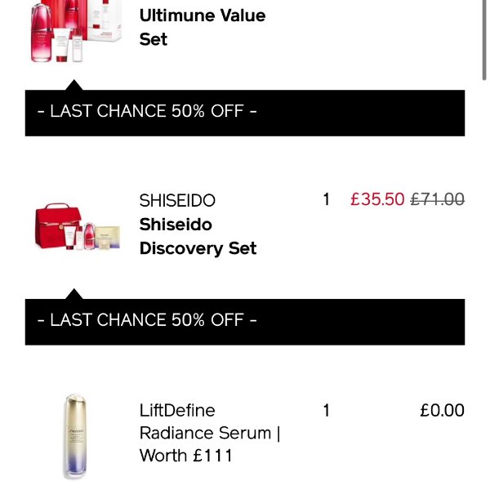Click the second LAST CHANCE 50% OFF banner
Viewport: 490px width, 490px height.
pyautogui.click(x=244, y=321)
